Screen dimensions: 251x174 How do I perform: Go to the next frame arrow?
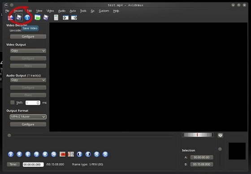36,154
